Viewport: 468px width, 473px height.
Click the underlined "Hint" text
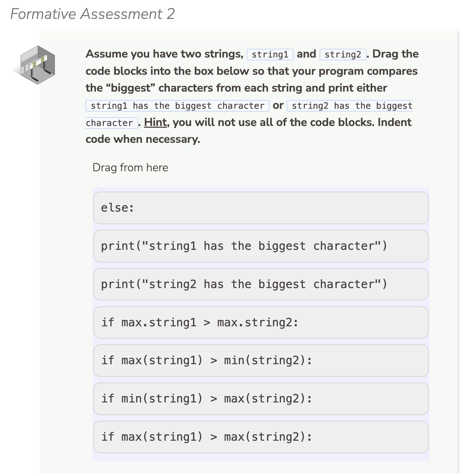point(155,122)
